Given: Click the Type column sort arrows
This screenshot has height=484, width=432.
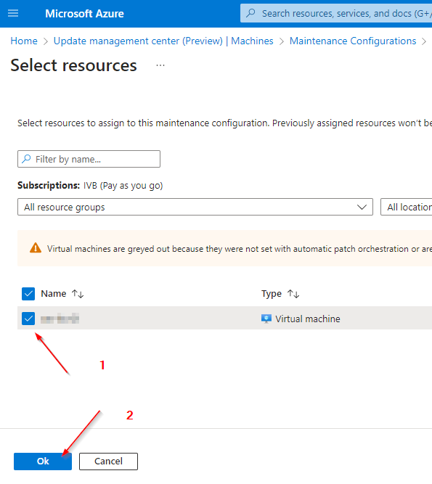Looking at the screenshot, I should click(293, 294).
